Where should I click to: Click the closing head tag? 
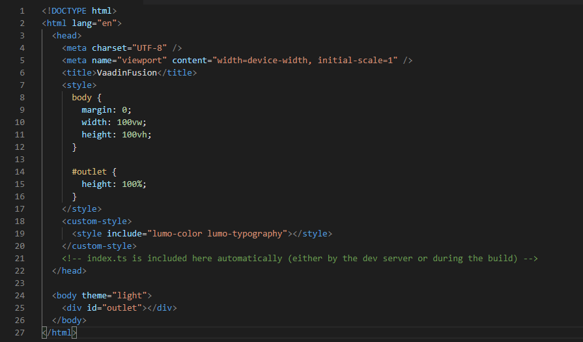(x=69, y=271)
